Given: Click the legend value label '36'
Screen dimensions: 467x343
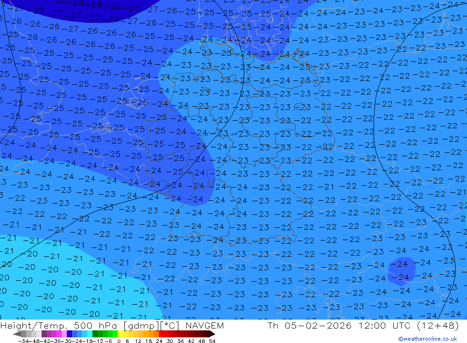Looking at the screenshot, I should point(180,341).
